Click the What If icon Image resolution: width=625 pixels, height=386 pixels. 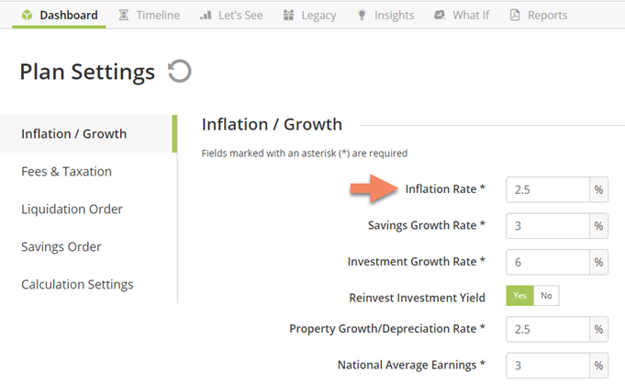tap(440, 16)
